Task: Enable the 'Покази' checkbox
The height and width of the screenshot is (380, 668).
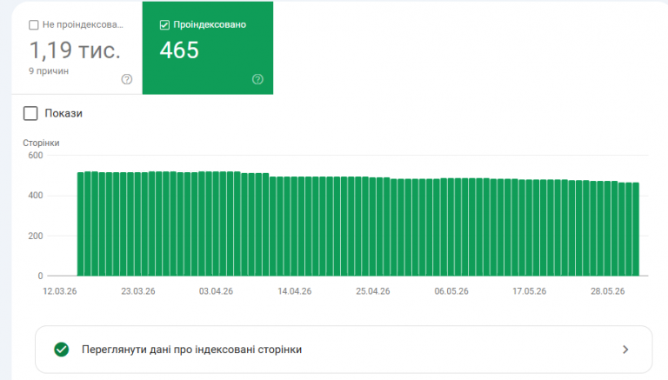Action: (30, 113)
